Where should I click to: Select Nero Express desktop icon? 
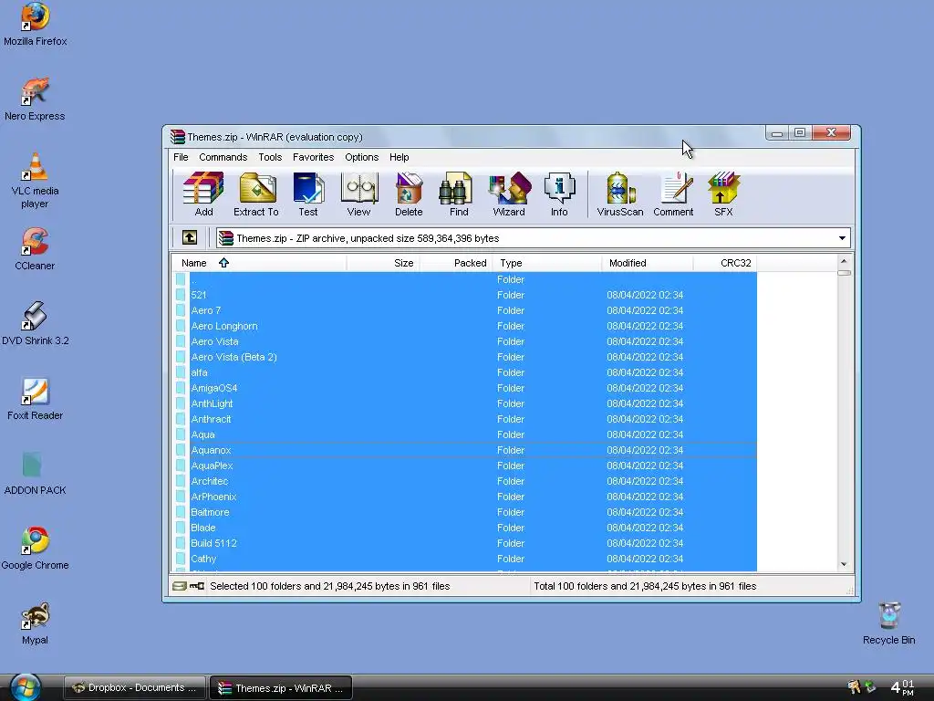(35, 99)
